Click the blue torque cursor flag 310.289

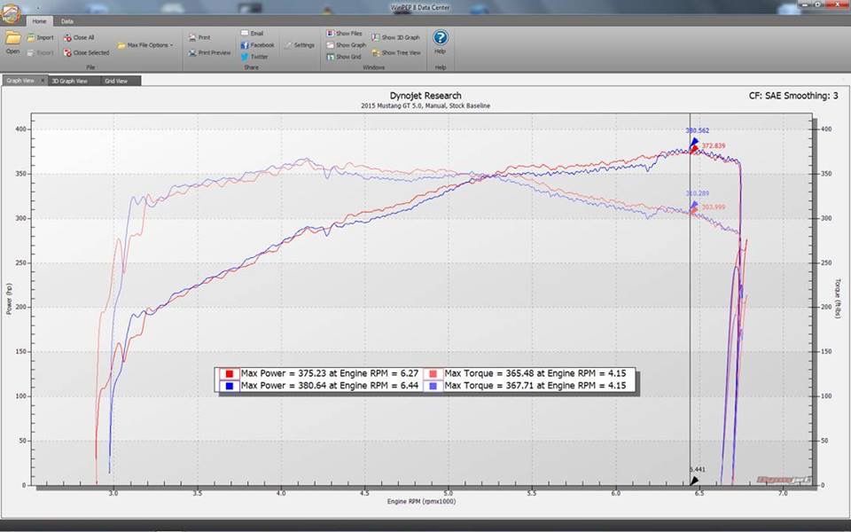coord(694,205)
